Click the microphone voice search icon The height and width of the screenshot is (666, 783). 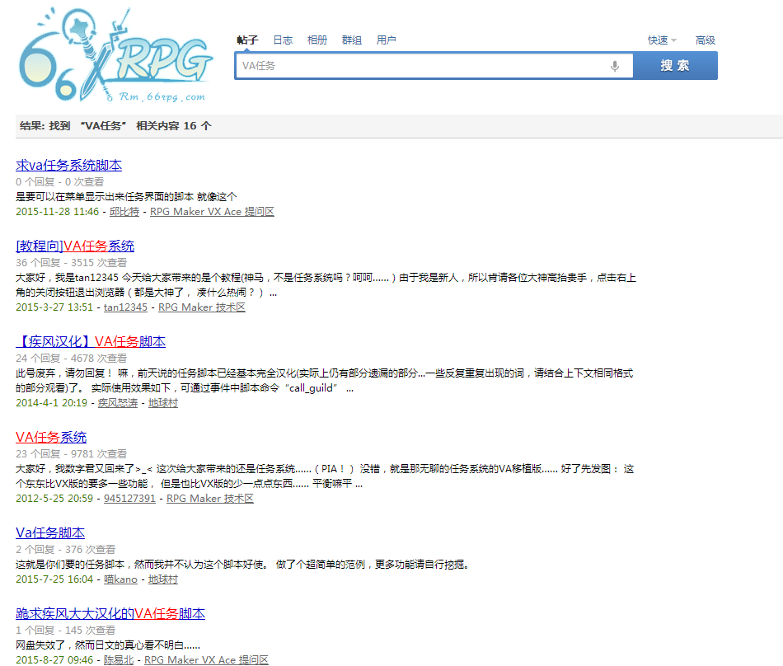(x=615, y=66)
